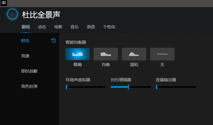Image resolution: width=213 pixels, height=125 pixels.
Task: Select the 均衡 equalizer preset
Action: (106, 54)
